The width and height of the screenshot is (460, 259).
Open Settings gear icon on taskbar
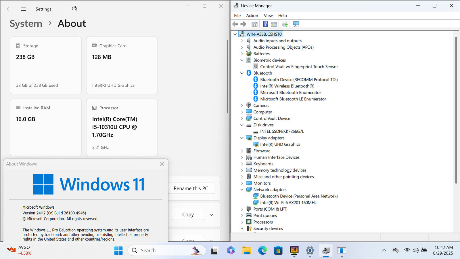point(310,250)
